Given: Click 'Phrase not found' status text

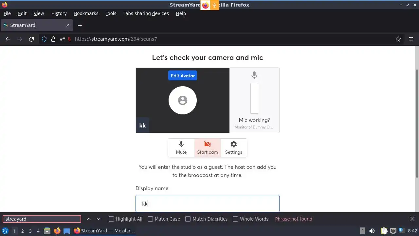Looking at the screenshot, I should pyautogui.click(x=294, y=219).
